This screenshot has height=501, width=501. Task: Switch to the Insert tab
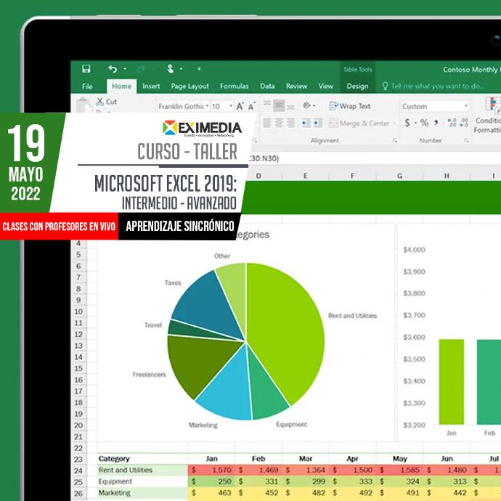tap(151, 86)
